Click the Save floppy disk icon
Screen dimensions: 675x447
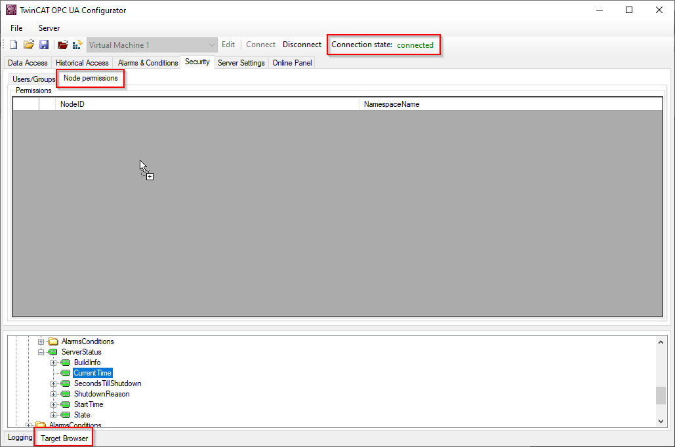click(x=44, y=45)
